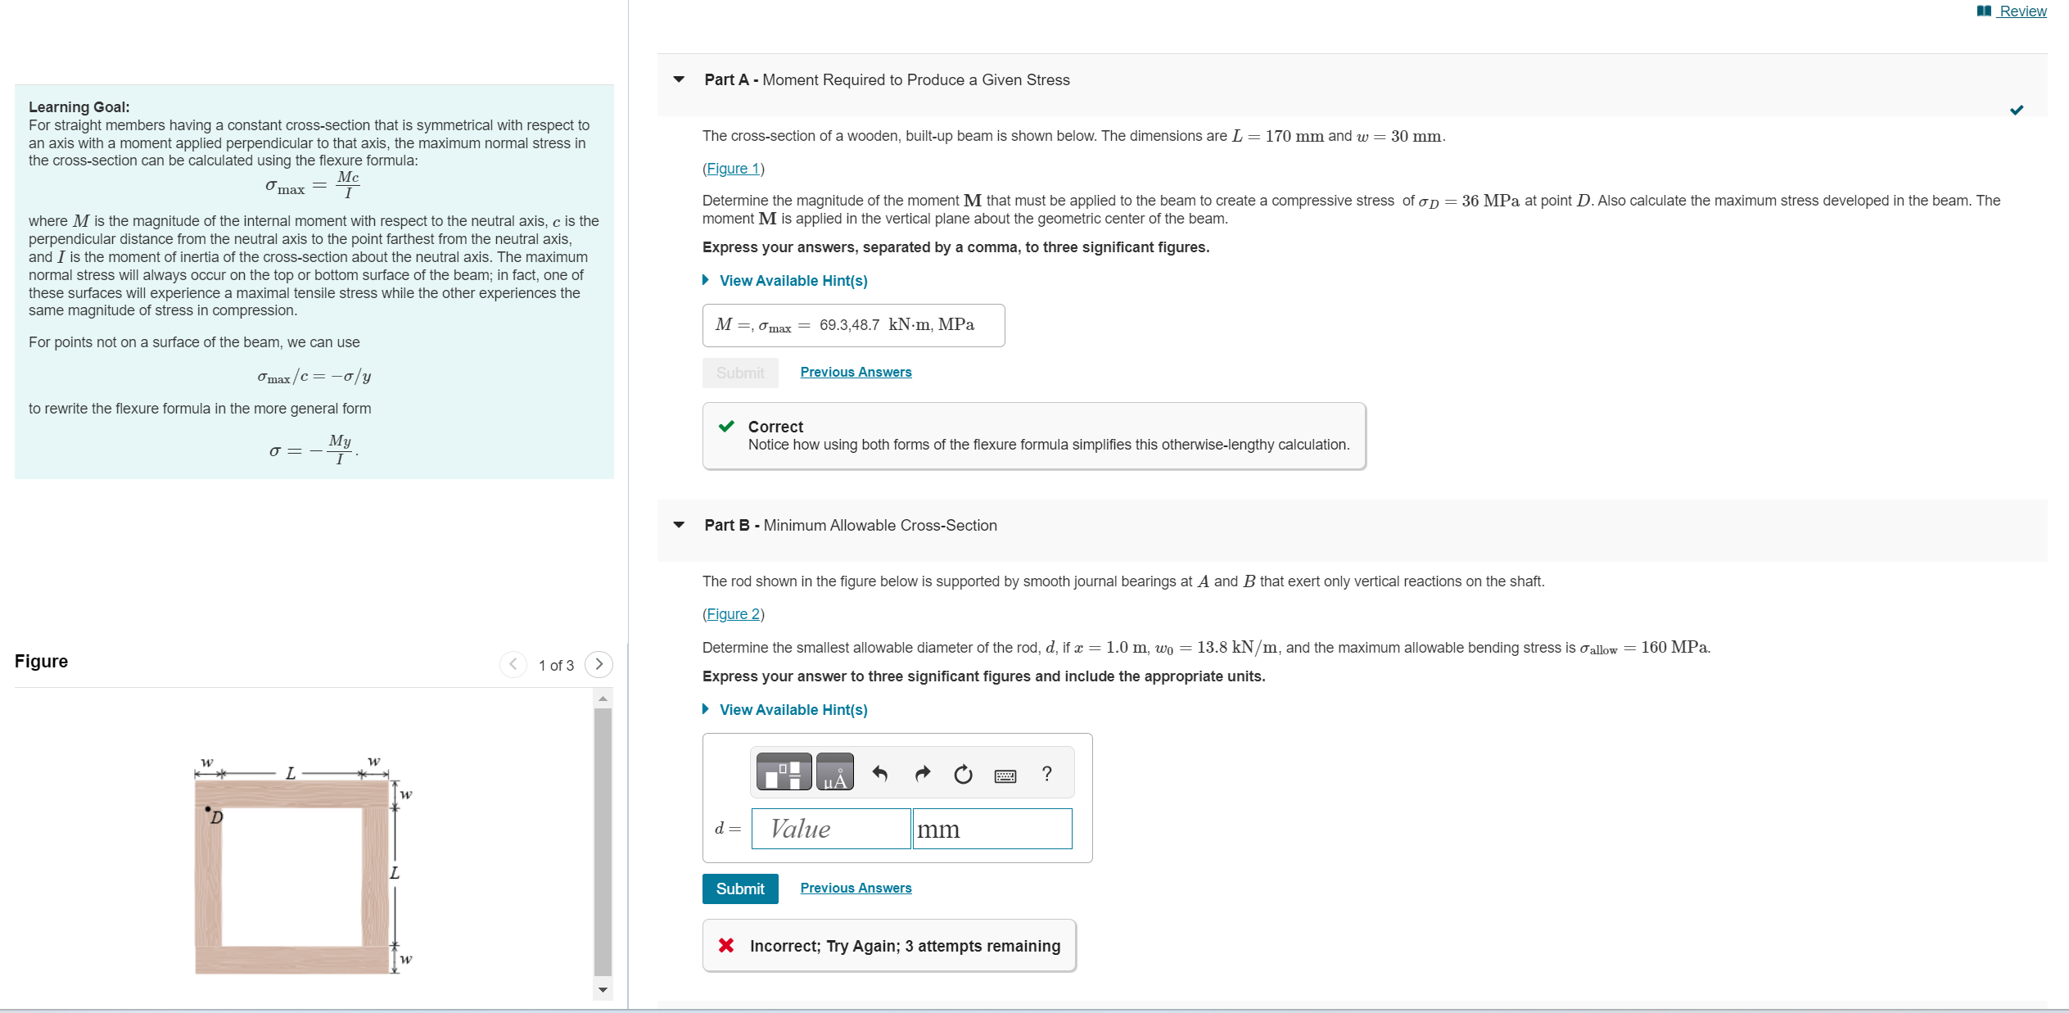The width and height of the screenshot is (2069, 1013).
Task: Expand View Available Hint(s) in Part B
Action: (x=792, y=710)
